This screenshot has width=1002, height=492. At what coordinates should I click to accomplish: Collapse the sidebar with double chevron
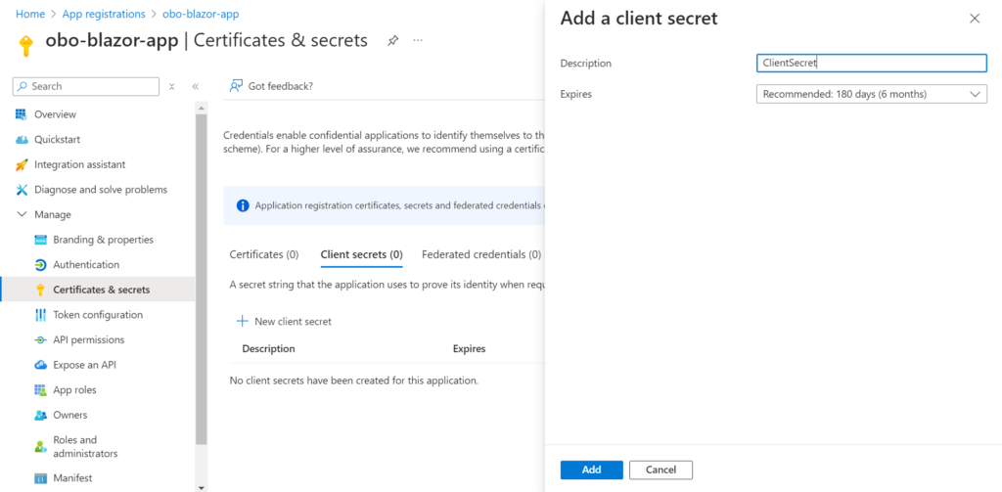(x=196, y=86)
